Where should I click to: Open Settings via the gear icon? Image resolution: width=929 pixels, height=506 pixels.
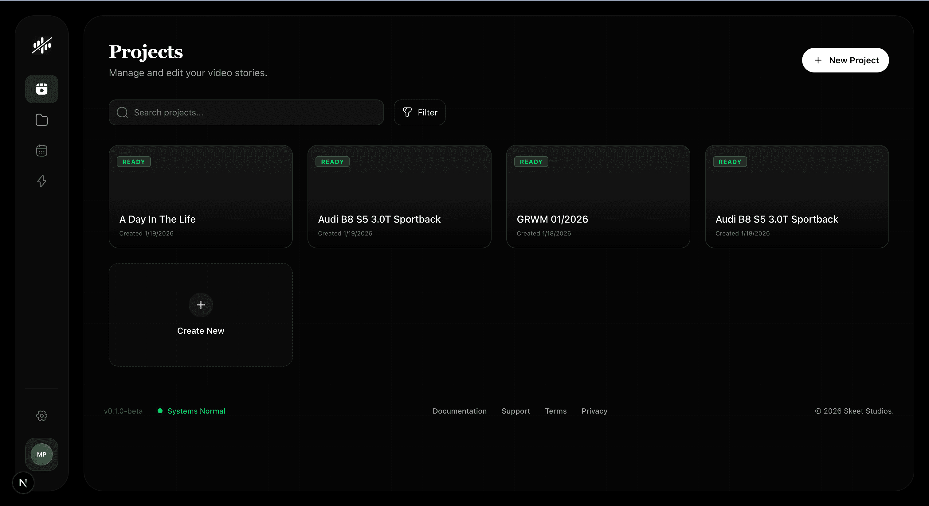click(41, 415)
